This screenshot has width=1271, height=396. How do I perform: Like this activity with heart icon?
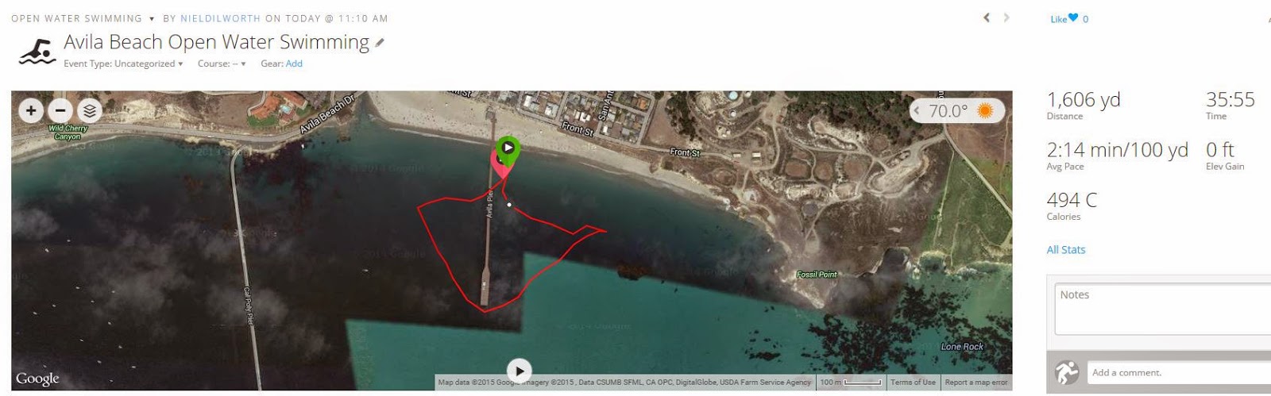(1073, 17)
